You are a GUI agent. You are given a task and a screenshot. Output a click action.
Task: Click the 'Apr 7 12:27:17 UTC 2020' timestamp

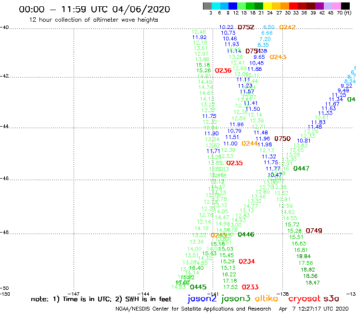click(314, 309)
